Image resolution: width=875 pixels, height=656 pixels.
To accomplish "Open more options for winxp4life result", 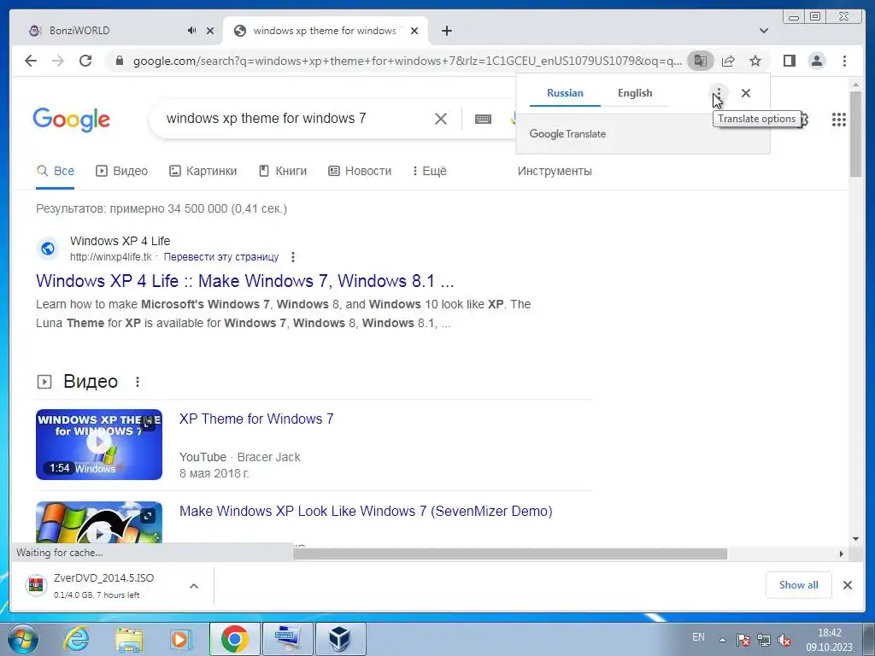I will [x=293, y=257].
